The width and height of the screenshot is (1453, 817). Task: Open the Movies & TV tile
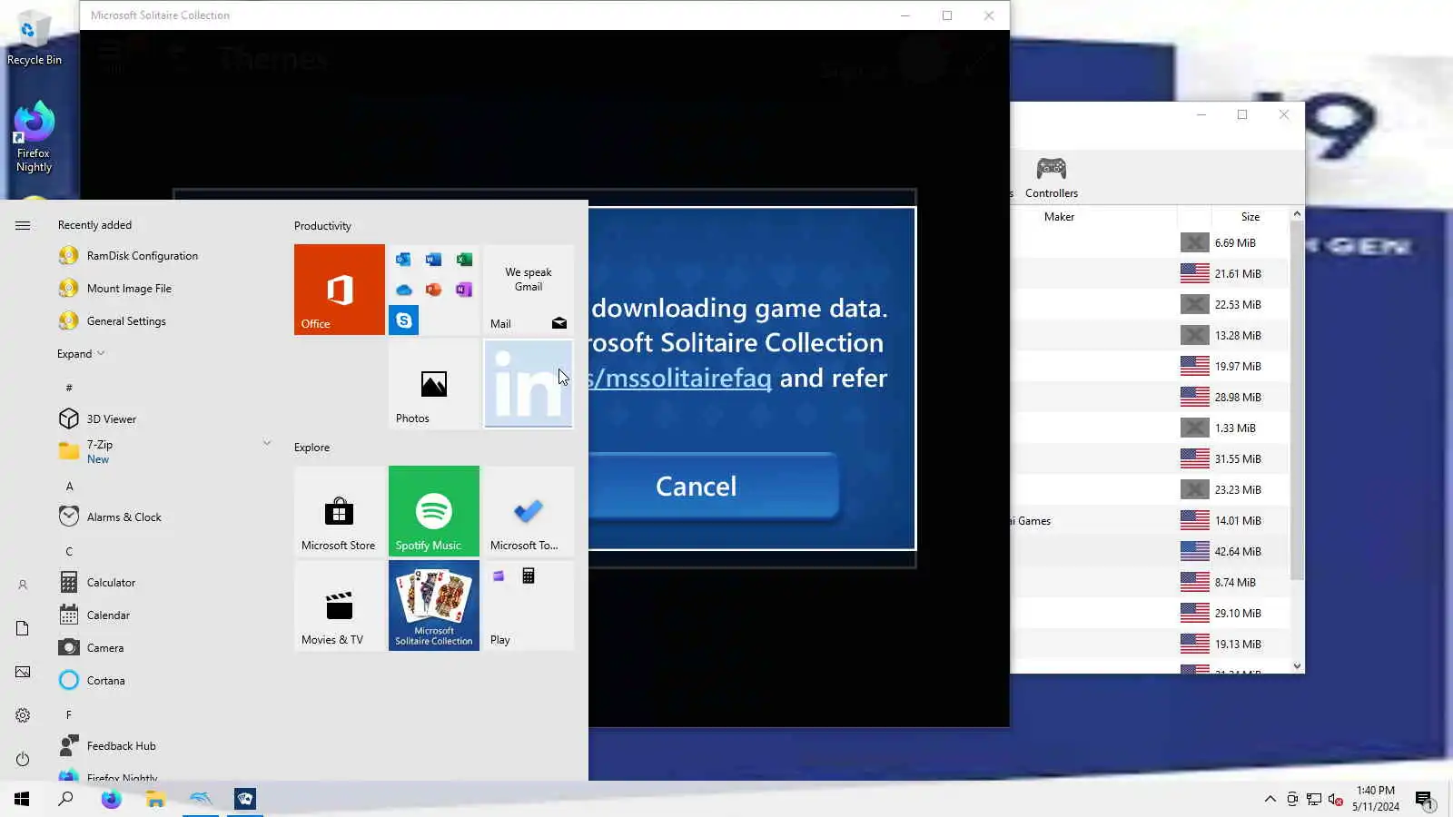(x=339, y=605)
